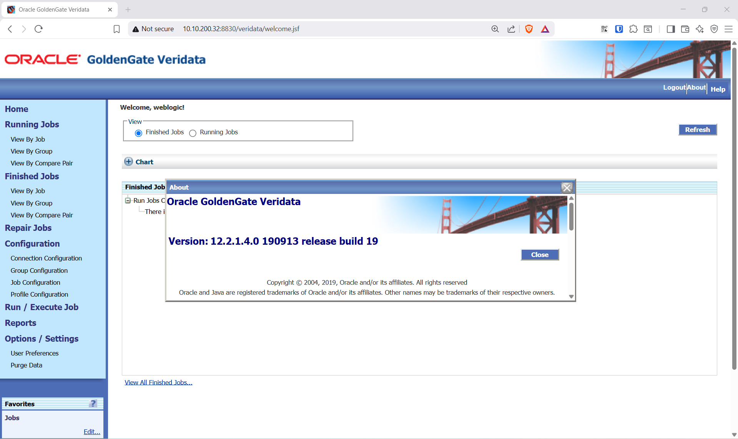Click the Logout link
This screenshot has height=439, width=738.
674,88
